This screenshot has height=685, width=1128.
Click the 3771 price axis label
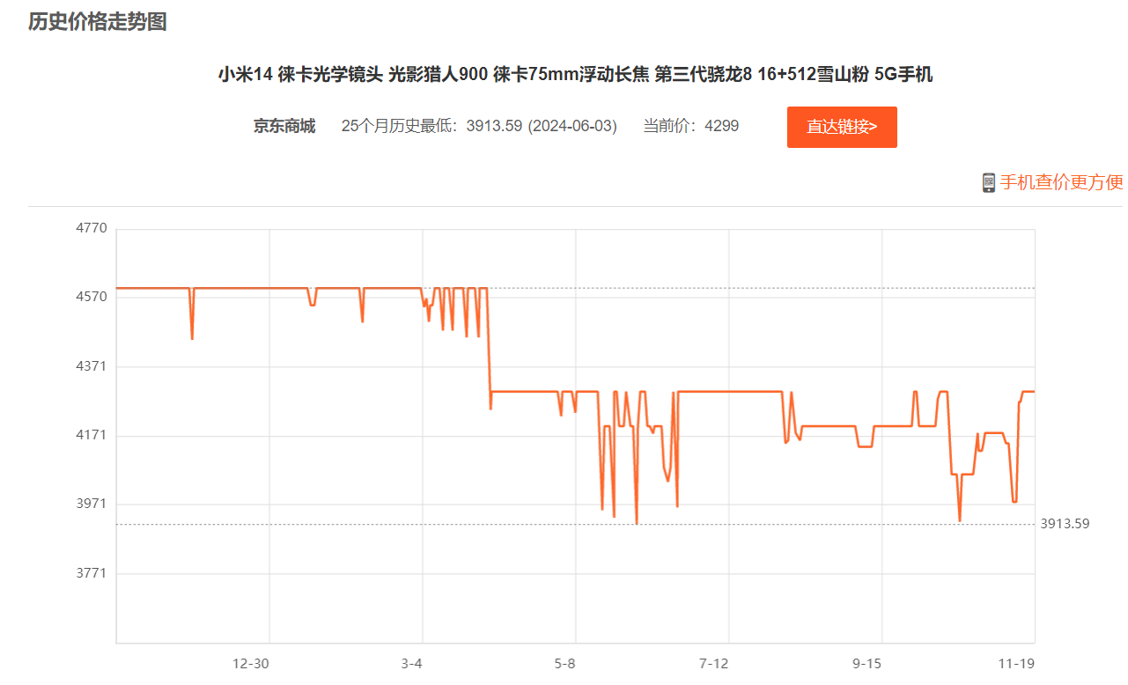(x=92, y=572)
